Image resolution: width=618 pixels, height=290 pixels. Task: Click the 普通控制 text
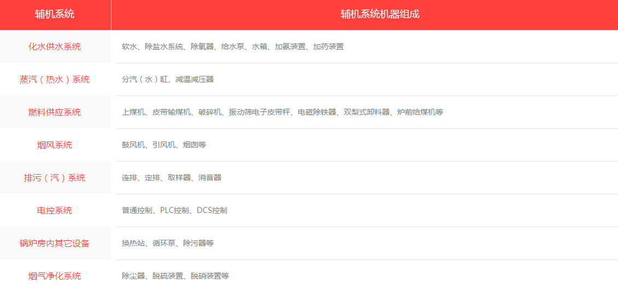[137, 211]
